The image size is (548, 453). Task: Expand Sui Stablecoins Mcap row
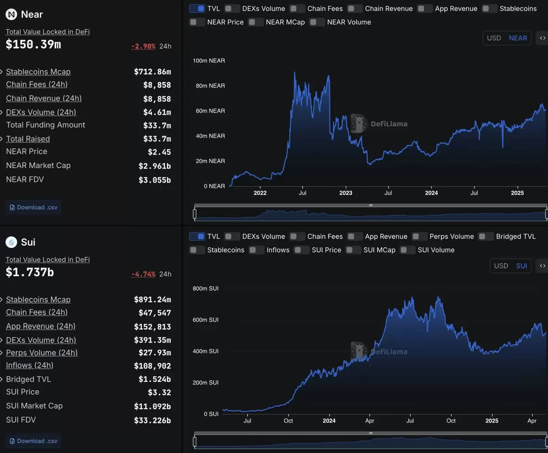pyautogui.click(x=2, y=300)
